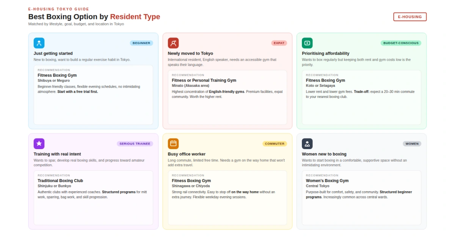Click the red expat person icon
Image resolution: width=455 pixels, height=239 pixels.
[x=173, y=43]
